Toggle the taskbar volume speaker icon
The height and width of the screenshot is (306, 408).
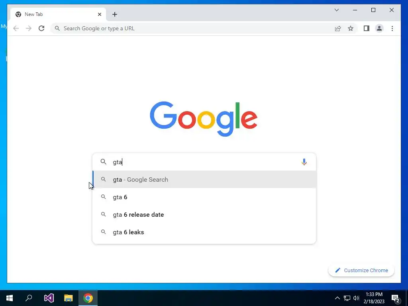click(x=356, y=298)
